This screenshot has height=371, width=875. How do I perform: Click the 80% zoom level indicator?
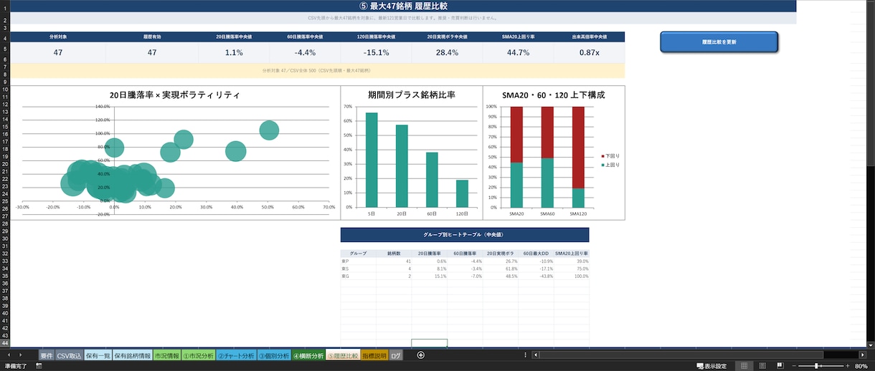pyautogui.click(x=861, y=366)
